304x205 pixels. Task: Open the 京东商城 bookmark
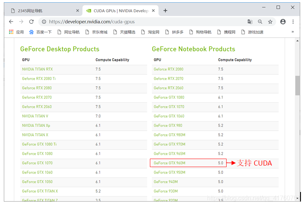point(96,32)
